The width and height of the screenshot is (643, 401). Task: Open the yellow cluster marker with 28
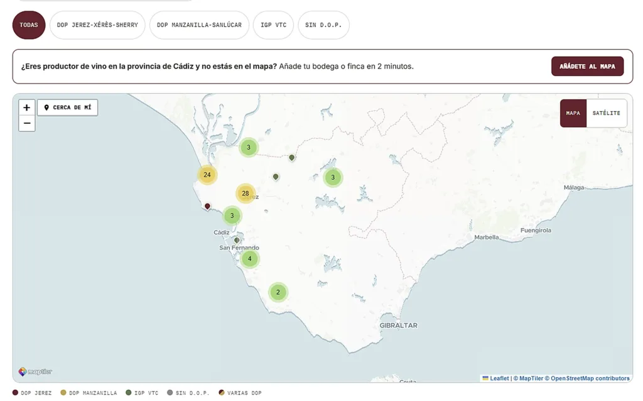(x=246, y=194)
